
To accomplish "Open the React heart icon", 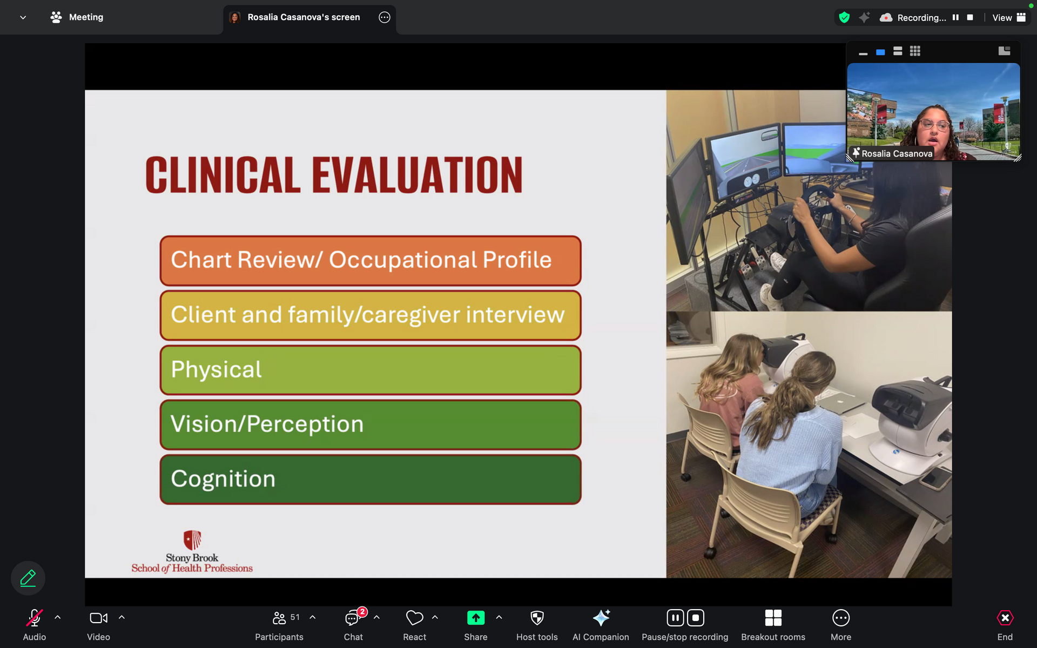I will point(414,618).
